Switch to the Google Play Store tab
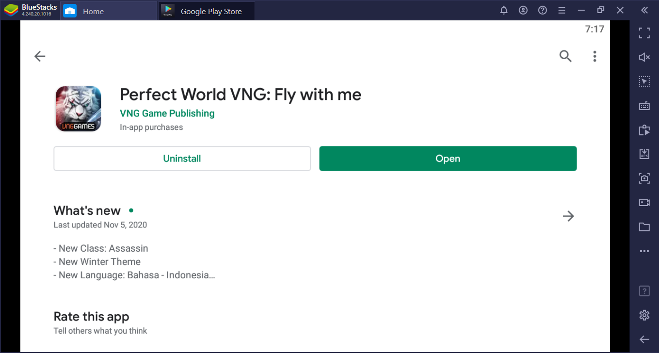The width and height of the screenshot is (659, 353). (206, 11)
